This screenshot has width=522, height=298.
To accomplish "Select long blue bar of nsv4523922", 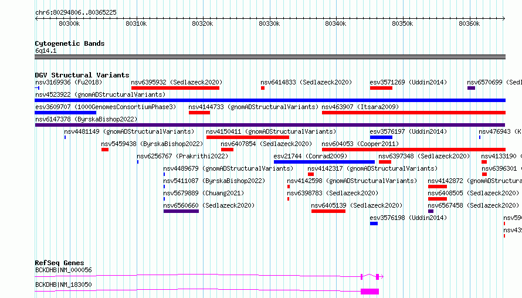I will click(270, 100).
